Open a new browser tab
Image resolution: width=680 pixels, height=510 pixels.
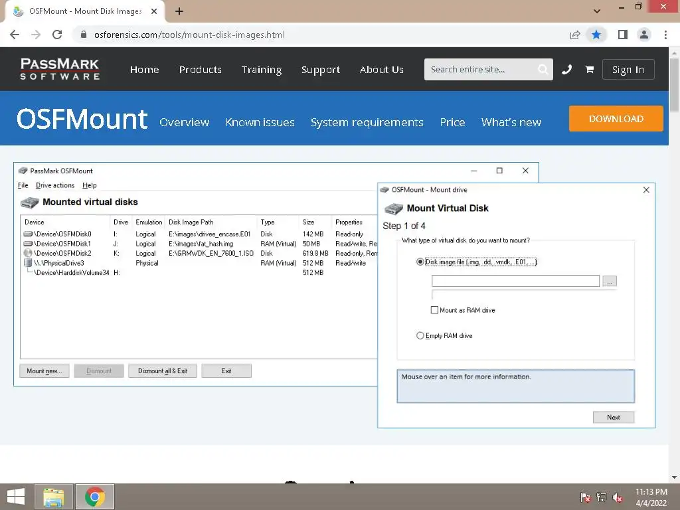(179, 11)
